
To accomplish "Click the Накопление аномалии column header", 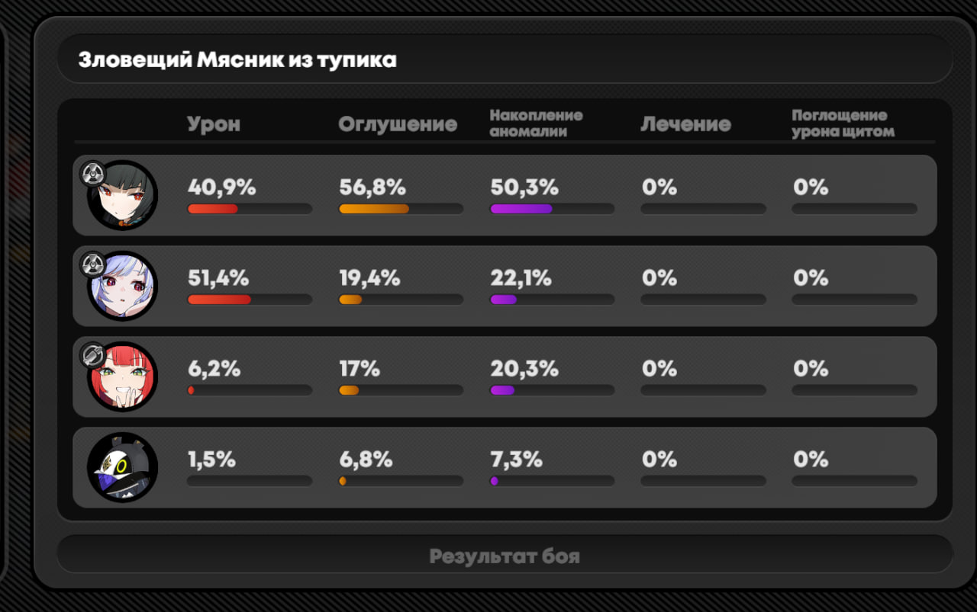I will pyautogui.click(x=536, y=123).
